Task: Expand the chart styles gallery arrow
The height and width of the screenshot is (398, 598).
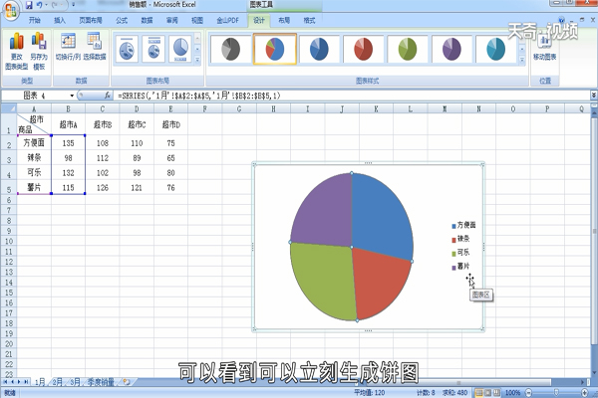Action: 522,60
